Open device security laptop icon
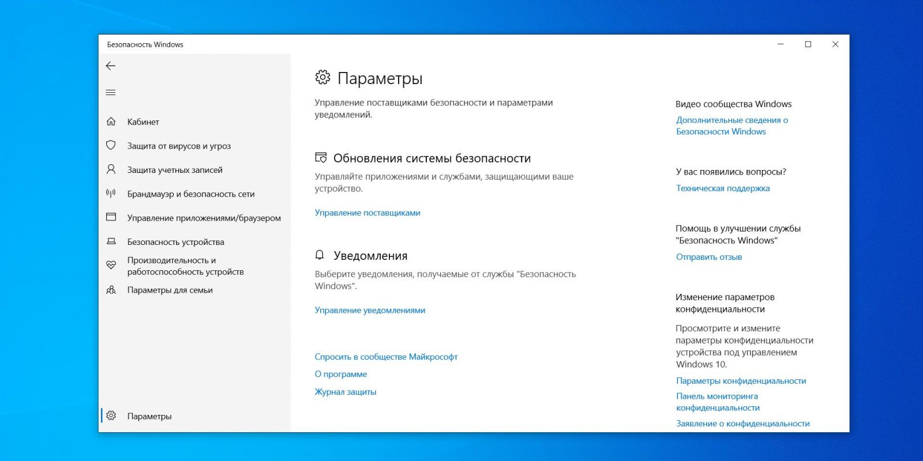This screenshot has height=461, width=923. (111, 241)
